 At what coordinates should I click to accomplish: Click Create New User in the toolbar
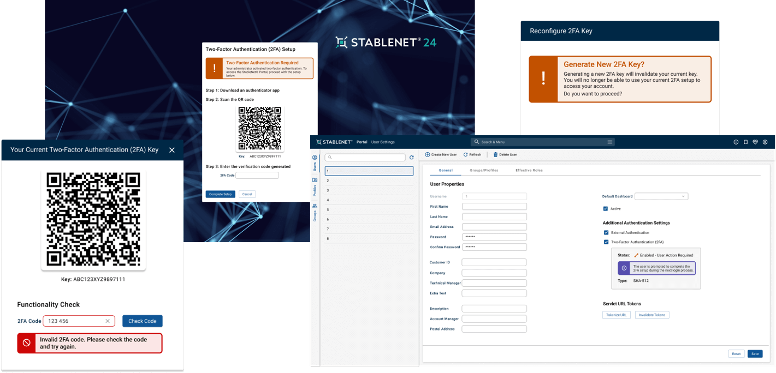coord(441,154)
